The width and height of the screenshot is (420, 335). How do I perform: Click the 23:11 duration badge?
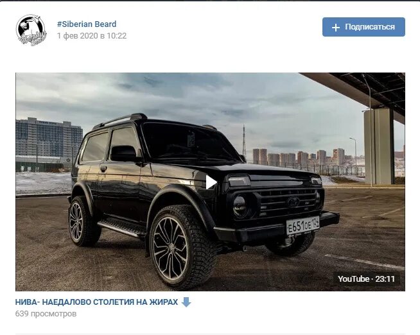point(385,279)
